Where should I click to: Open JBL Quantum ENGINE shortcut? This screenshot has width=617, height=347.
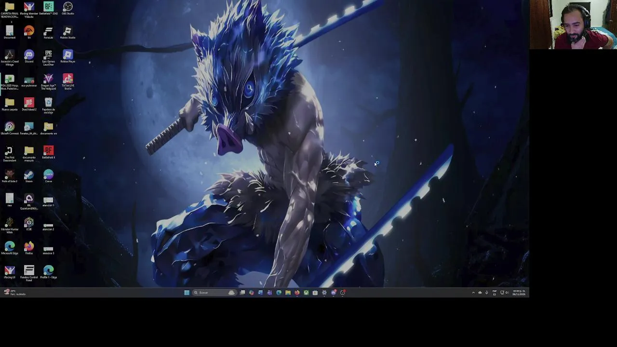click(29, 202)
